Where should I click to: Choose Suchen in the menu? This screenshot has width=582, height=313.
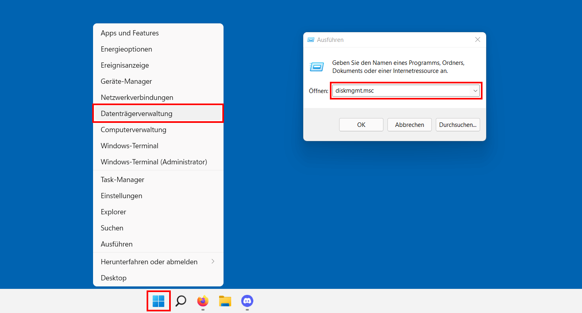tap(158, 228)
